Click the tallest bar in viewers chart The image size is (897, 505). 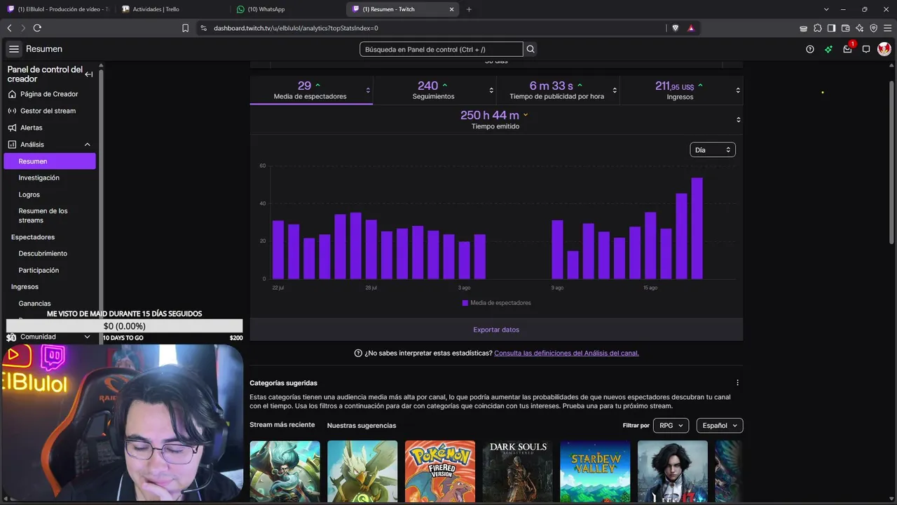tap(697, 228)
